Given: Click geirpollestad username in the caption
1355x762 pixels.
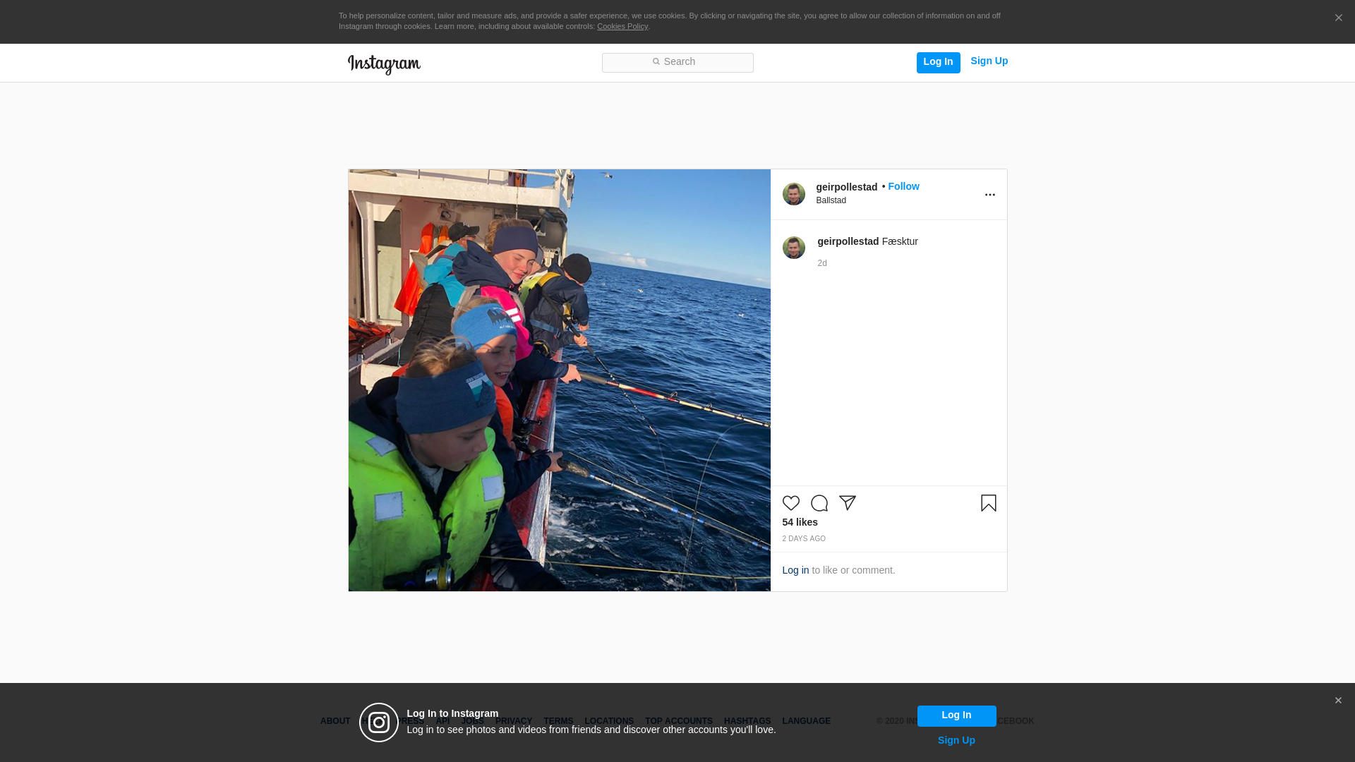Looking at the screenshot, I should [x=848, y=241].
